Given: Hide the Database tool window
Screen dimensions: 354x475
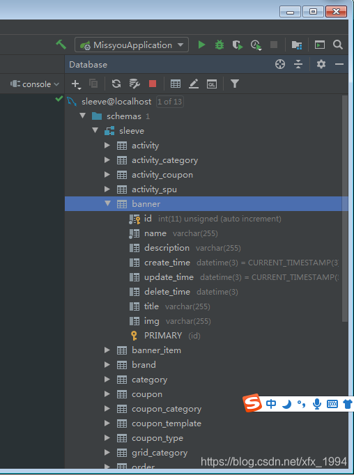Looking at the screenshot, I should pyautogui.click(x=339, y=64).
